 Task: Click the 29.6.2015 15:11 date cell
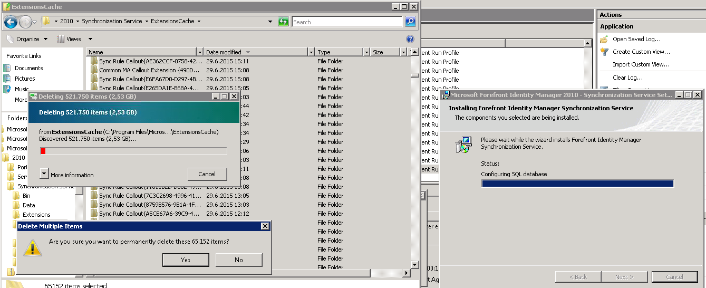pyautogui.click(x=227, y=61)
